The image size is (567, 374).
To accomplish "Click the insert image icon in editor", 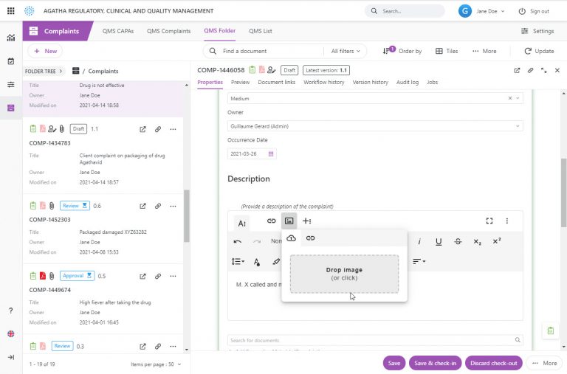I will pyautogui.click(x=289, y=221).
